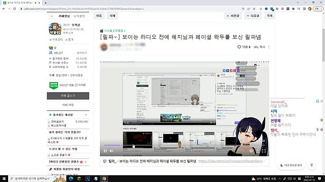
Task: Select the 카페정보 tab
Action: point(64,16)
